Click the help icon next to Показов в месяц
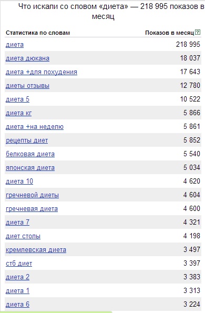205x313 pixels. (x=198, y=32)
